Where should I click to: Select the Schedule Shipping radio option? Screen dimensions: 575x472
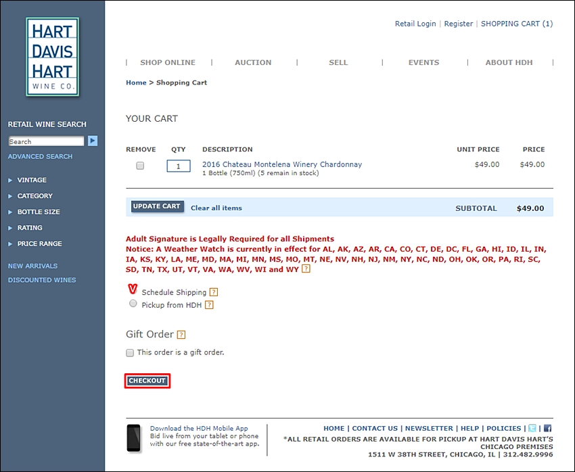coord(133,289)
